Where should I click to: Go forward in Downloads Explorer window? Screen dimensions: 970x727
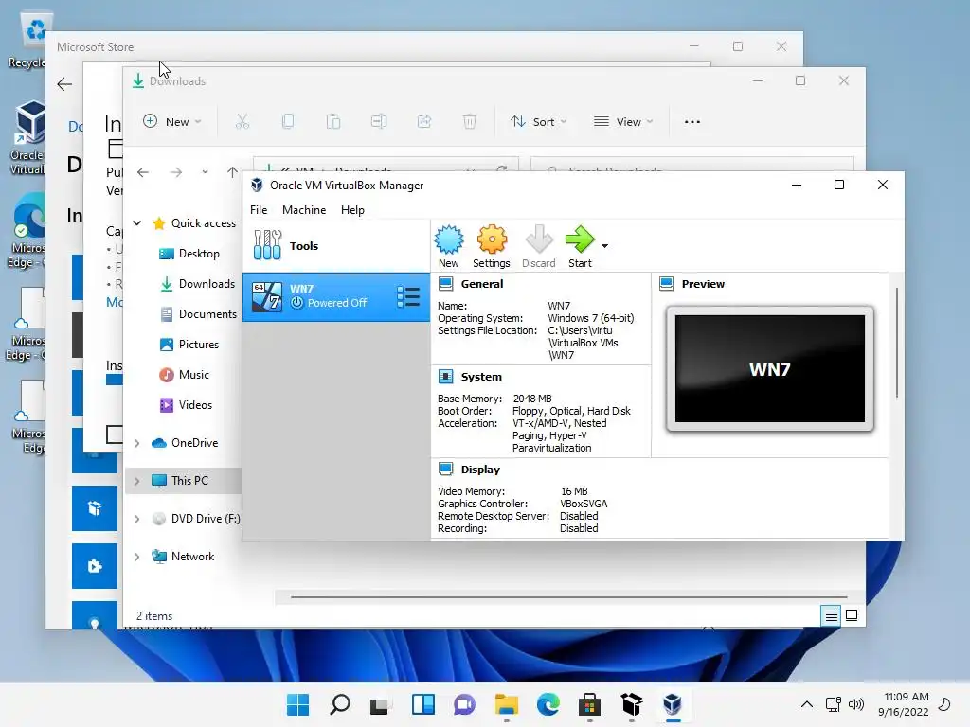[x=176, y=172]
